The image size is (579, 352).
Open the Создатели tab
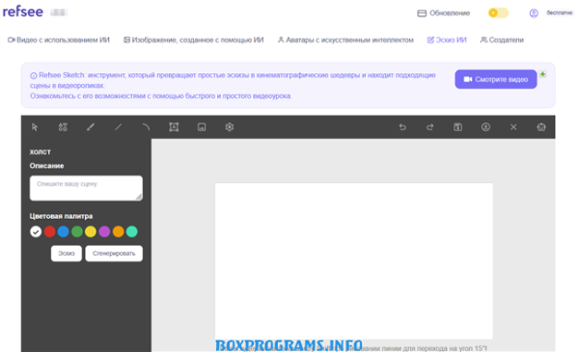[502, 40]
